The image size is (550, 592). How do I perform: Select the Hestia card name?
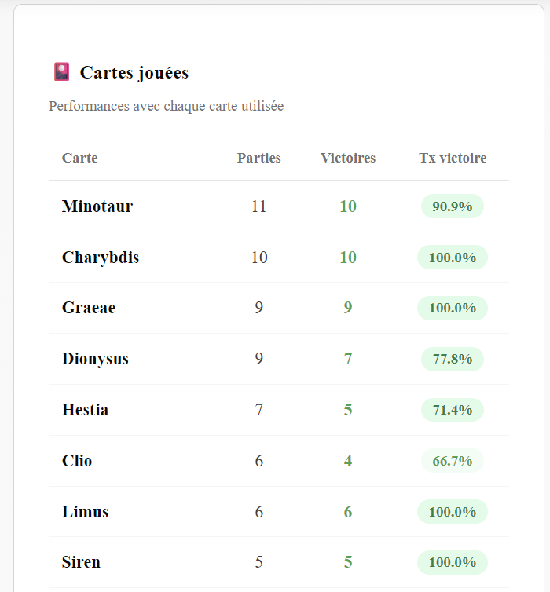[x=85, y=410]
